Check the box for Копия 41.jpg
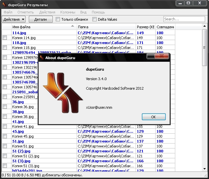The height and width of the screenshot is (179, 209). tap(5, 126)
